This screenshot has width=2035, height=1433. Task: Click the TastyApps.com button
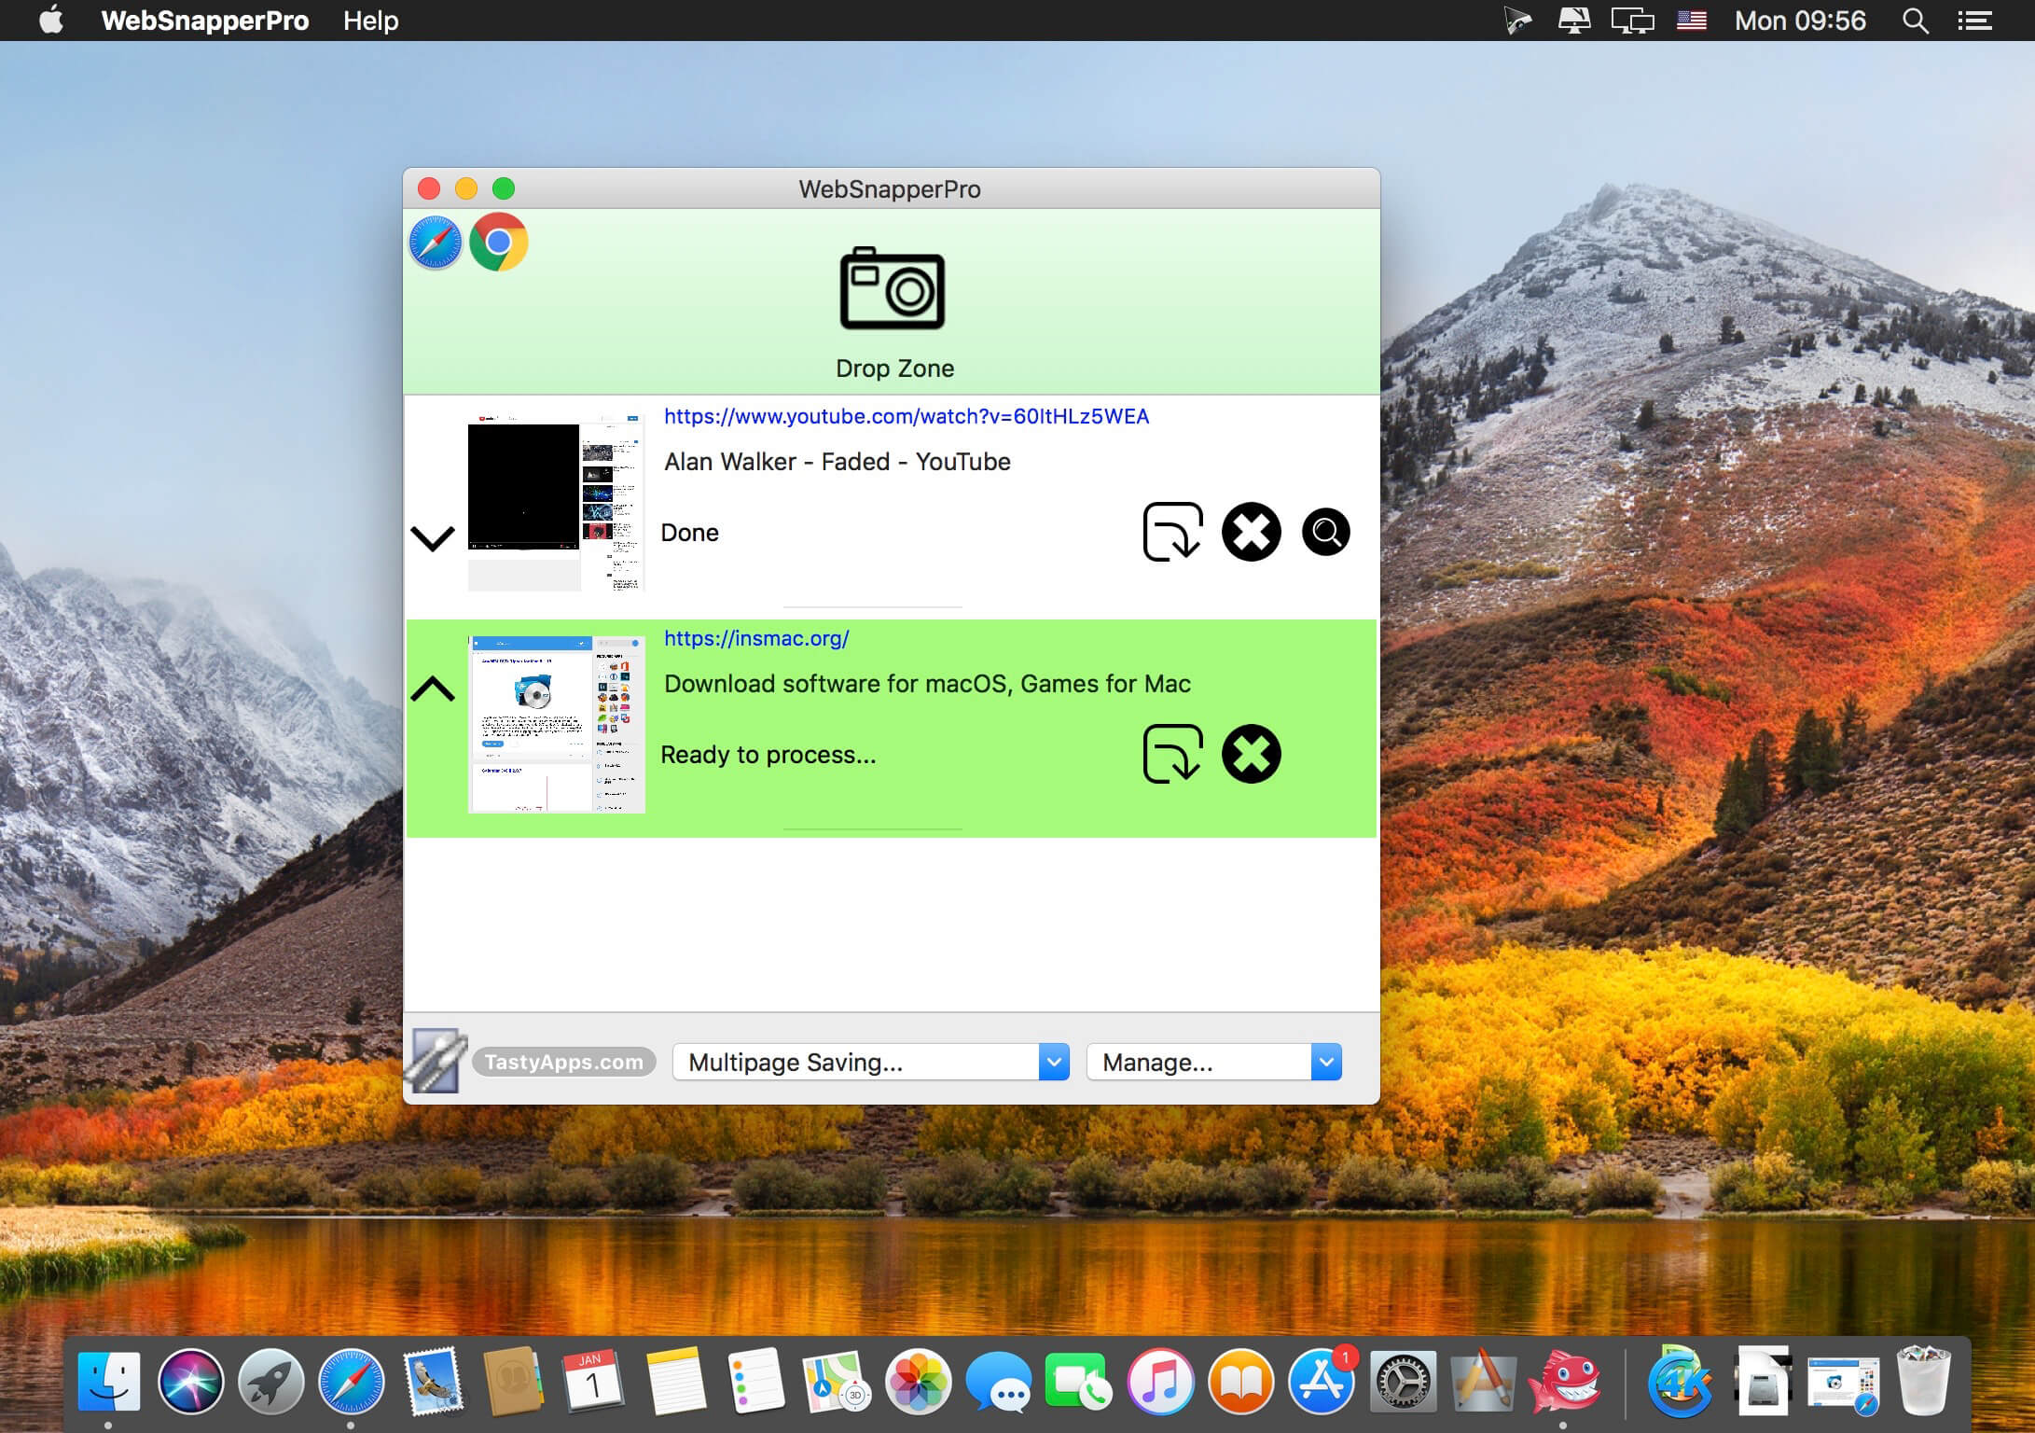[563, 1062]
